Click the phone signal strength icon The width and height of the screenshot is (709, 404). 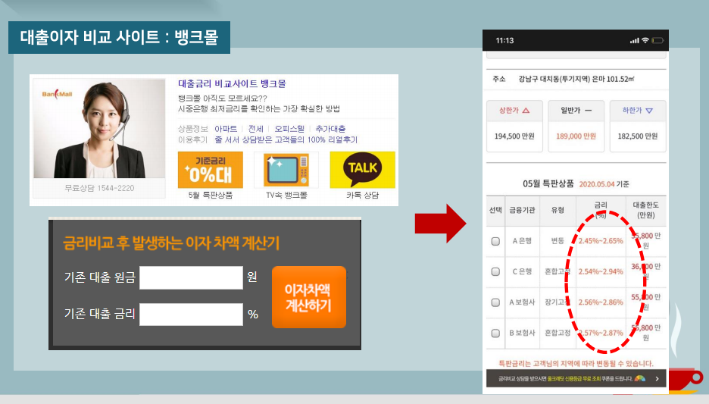tap(635, 41)
